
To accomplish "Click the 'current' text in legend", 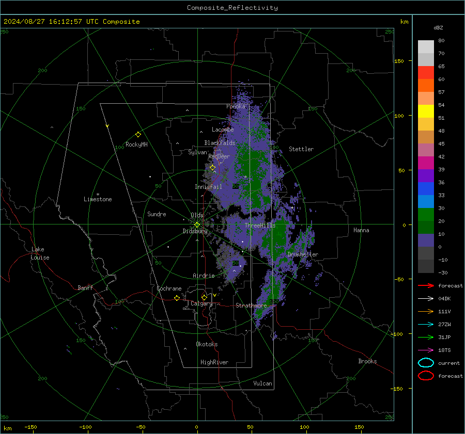I will [449, 363].
